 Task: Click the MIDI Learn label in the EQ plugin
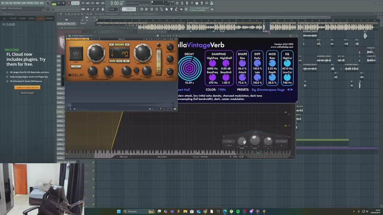124,157
